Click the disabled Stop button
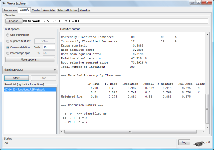This screenshot has height=150, width=214. (x=44, y=78)
